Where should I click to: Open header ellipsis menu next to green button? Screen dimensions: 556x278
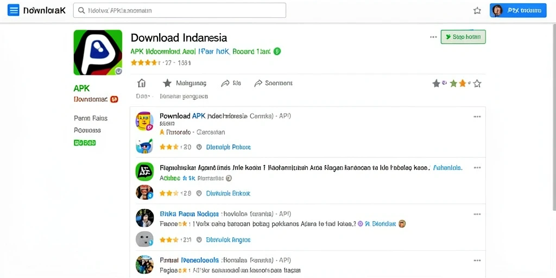(x=433, y=37)
